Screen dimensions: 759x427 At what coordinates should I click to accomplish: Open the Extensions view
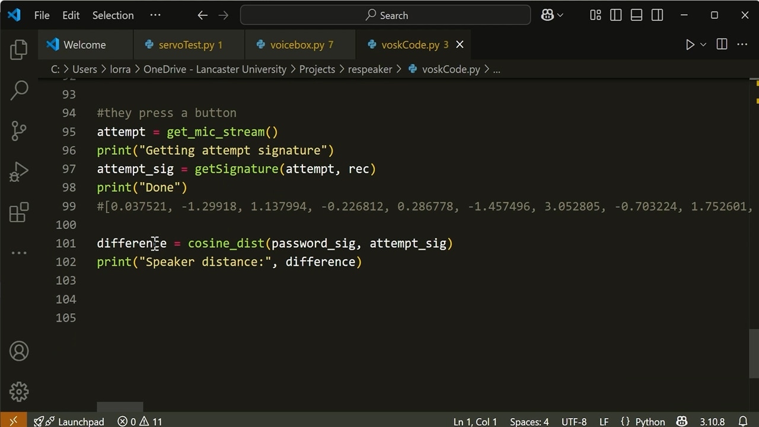(x=19, y=212)
